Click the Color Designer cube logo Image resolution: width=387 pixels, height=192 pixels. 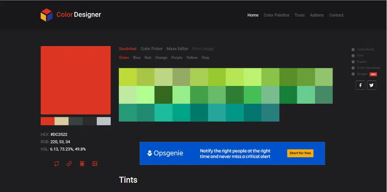(x=46, y=15)
